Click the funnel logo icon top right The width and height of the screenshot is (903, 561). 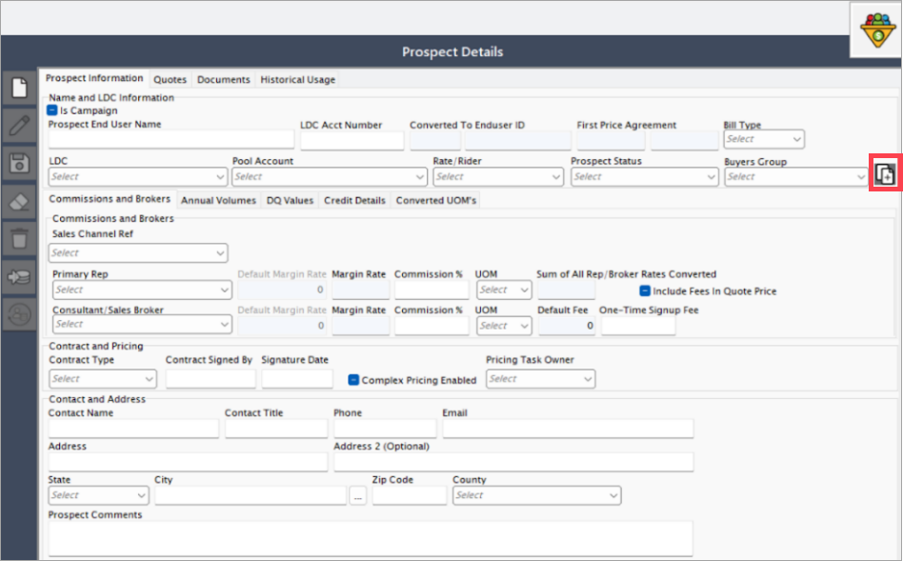pos(876,30)
